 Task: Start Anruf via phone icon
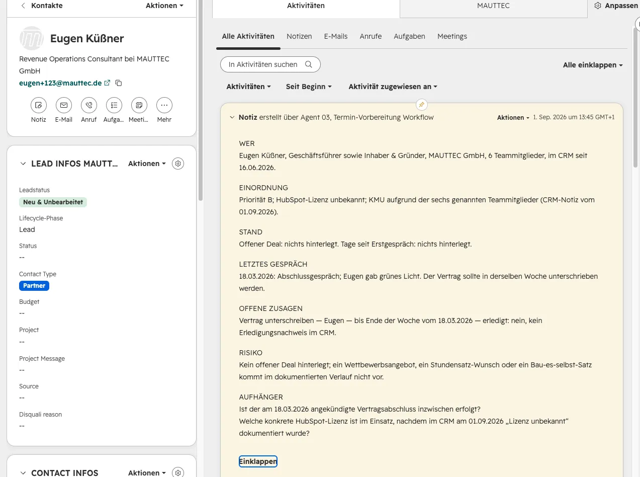(x=89, y=105)
